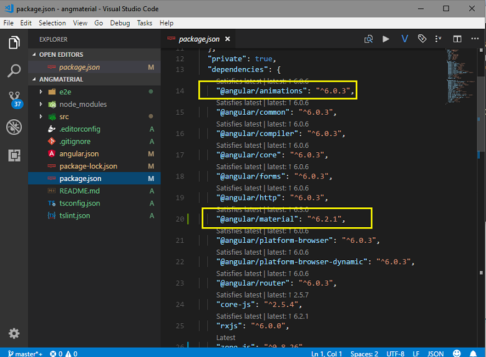The width and height of the screenshot is (486, 357).
Task: Click the run play icon in editor toolbar
Action: tap(386, 39)
